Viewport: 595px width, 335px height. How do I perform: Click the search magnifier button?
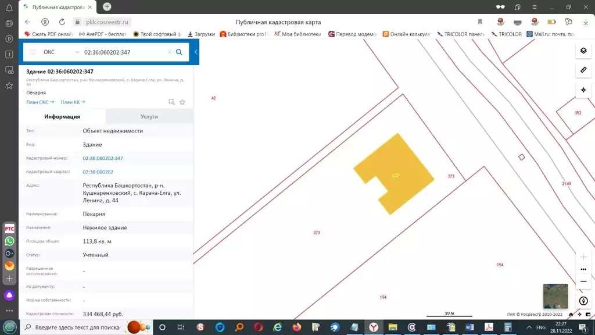click(x=179, y=52)
